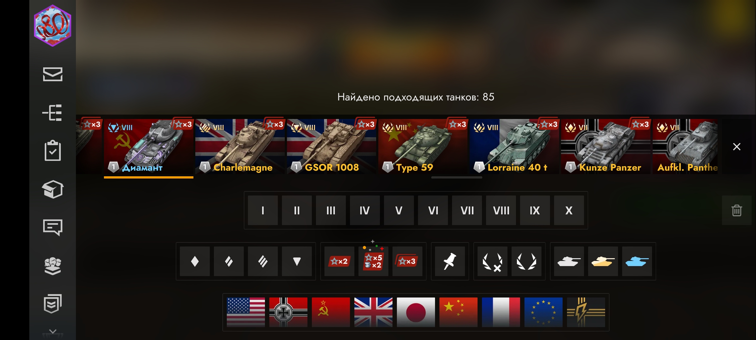Image resolution: width=756 pixels, height=340 pixels.
Task: Select the Lorraine 40 t tank
Action: pyautogui.click(x=514, y=146)
